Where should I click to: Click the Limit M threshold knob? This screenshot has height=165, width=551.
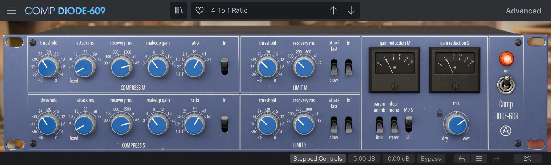coord(267,68)
